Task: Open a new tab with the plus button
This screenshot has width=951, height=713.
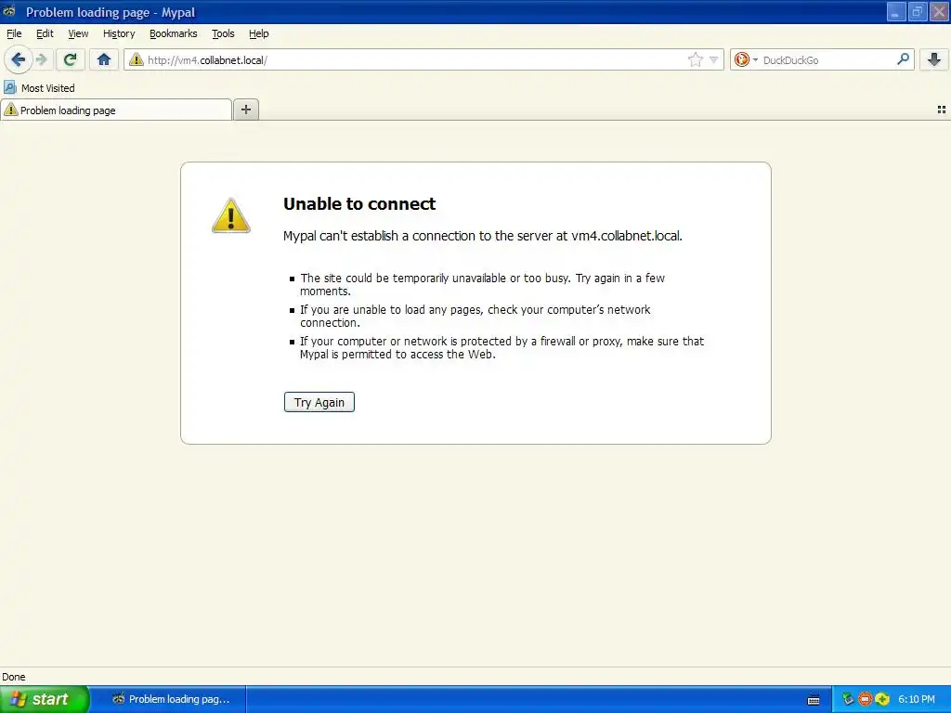Action: [245, 110]
